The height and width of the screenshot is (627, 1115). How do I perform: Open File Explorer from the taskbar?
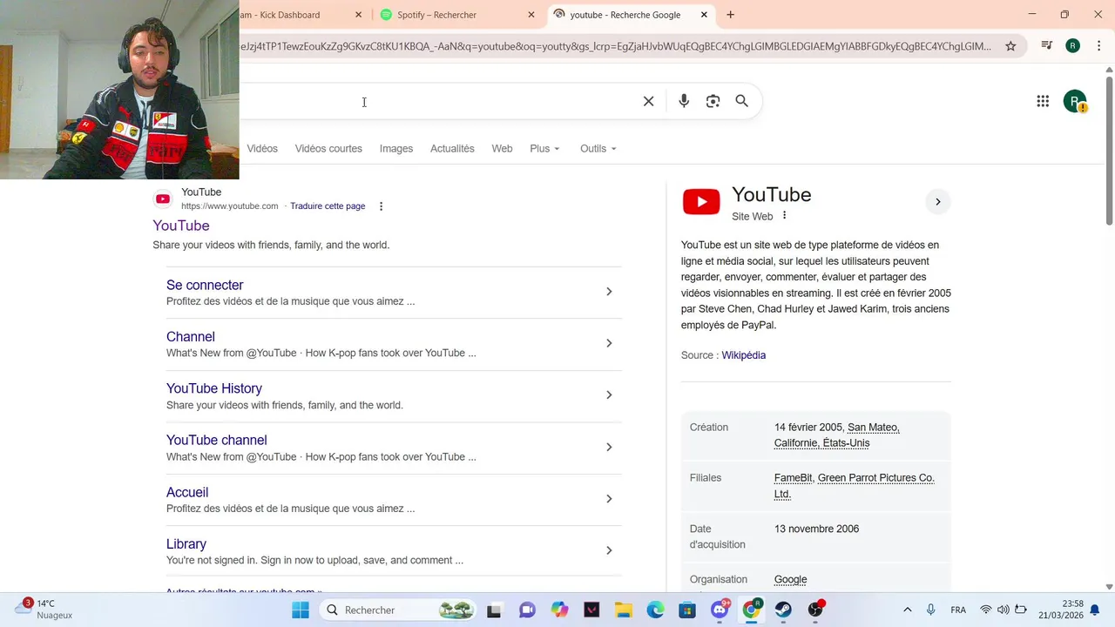pos(623,610)
